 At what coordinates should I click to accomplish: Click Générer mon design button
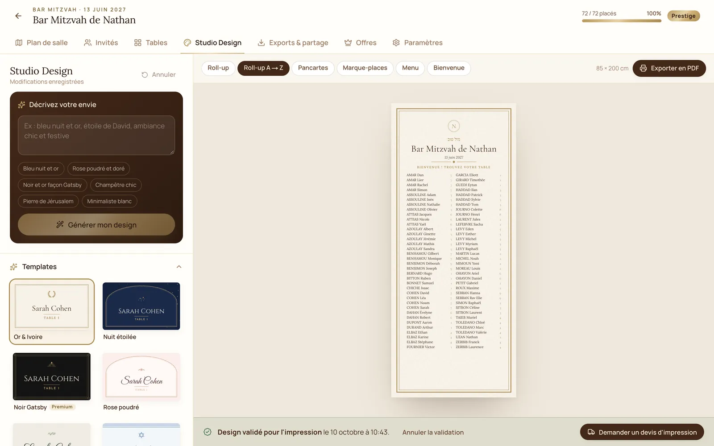pyautogui.click(x=96, y=225)
